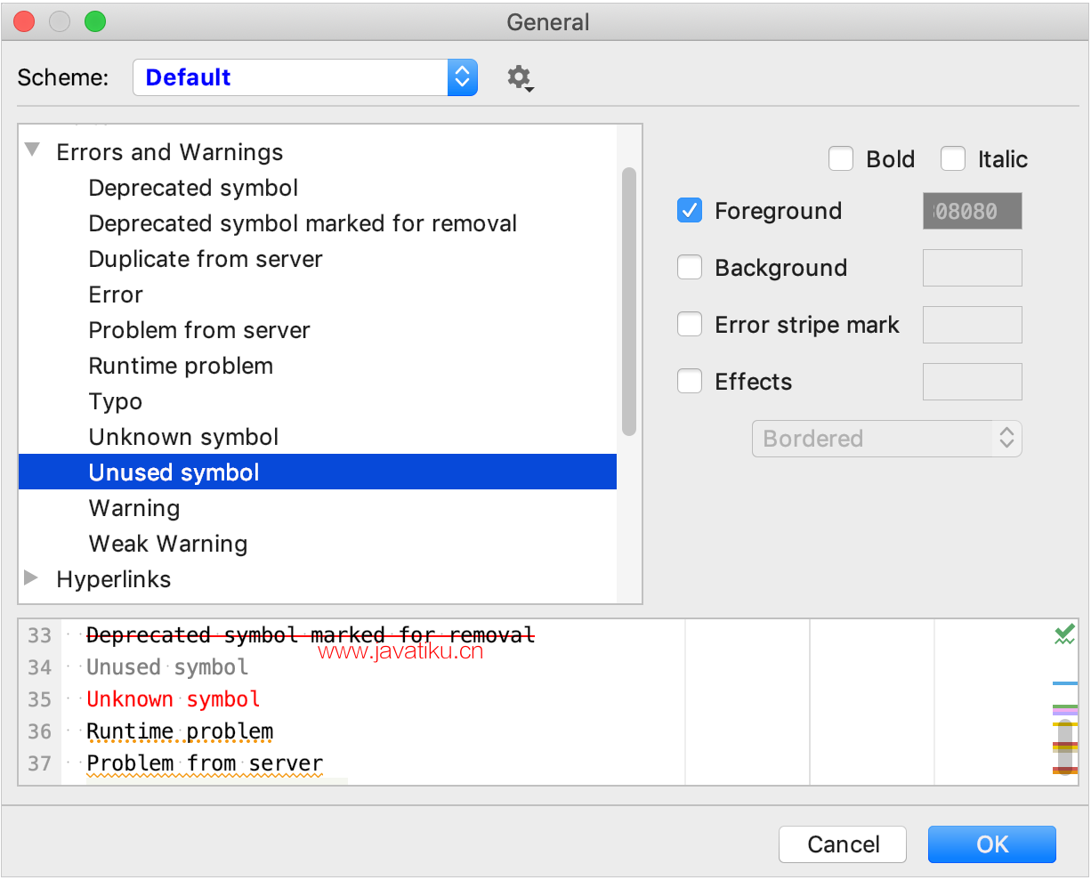The width and height of the screenshot is (1091, 880).
Task: Click the Errors and Warnings label
Action: pos(170,152)
